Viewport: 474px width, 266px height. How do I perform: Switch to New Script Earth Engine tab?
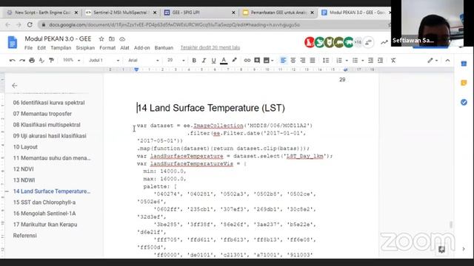[x=41, y=13]
